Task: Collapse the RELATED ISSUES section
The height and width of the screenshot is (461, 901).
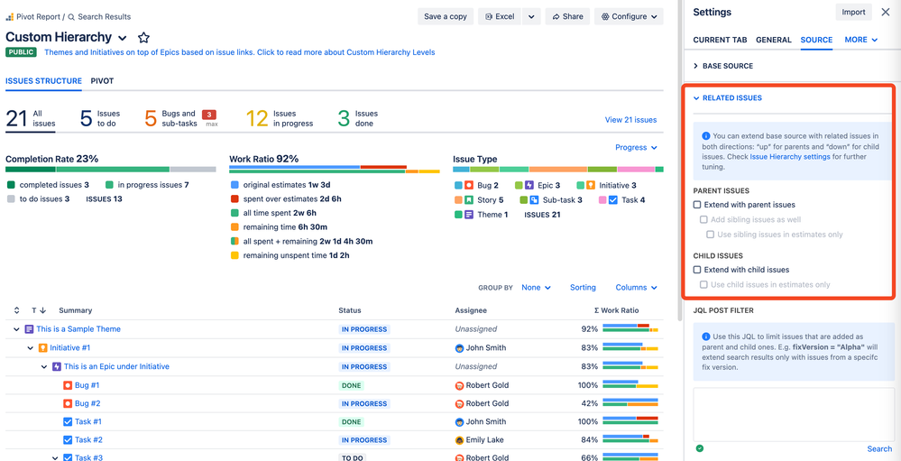Action: [727, 98]
